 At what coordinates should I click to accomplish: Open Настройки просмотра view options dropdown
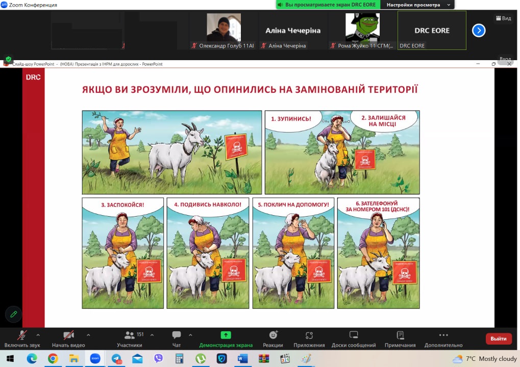[418, 5]
